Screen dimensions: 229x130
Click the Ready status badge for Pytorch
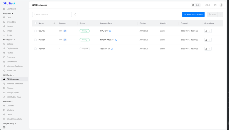click(84, 40)
